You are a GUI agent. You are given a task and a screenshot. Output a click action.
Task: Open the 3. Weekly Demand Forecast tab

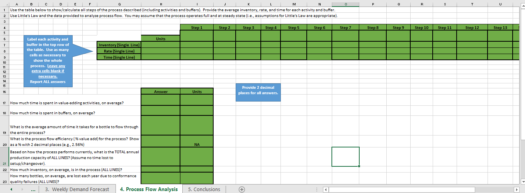coord(77,189)
